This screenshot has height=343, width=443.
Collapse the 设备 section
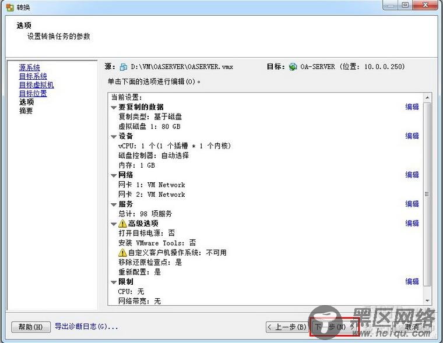click(114, 137)
